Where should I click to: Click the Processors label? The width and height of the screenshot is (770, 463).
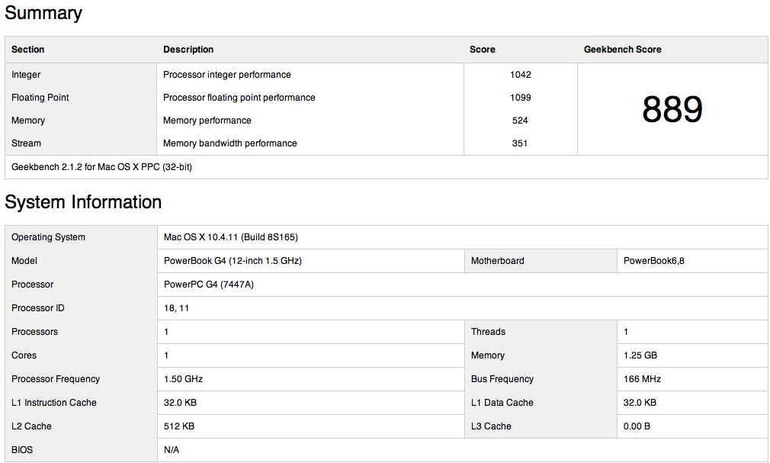coord(34,332)
